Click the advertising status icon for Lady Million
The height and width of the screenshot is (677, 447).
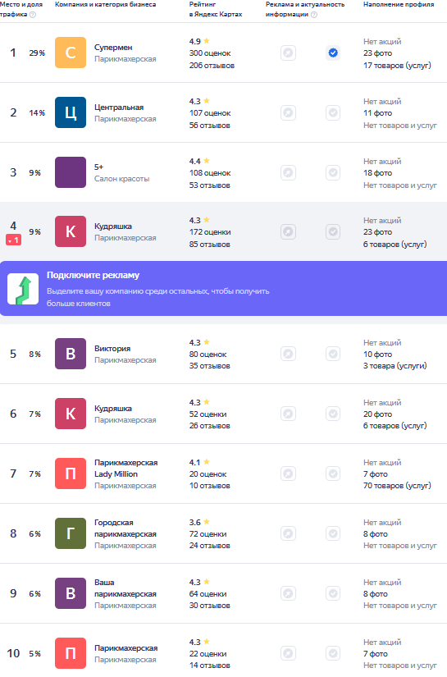click(x=288, y=473)
